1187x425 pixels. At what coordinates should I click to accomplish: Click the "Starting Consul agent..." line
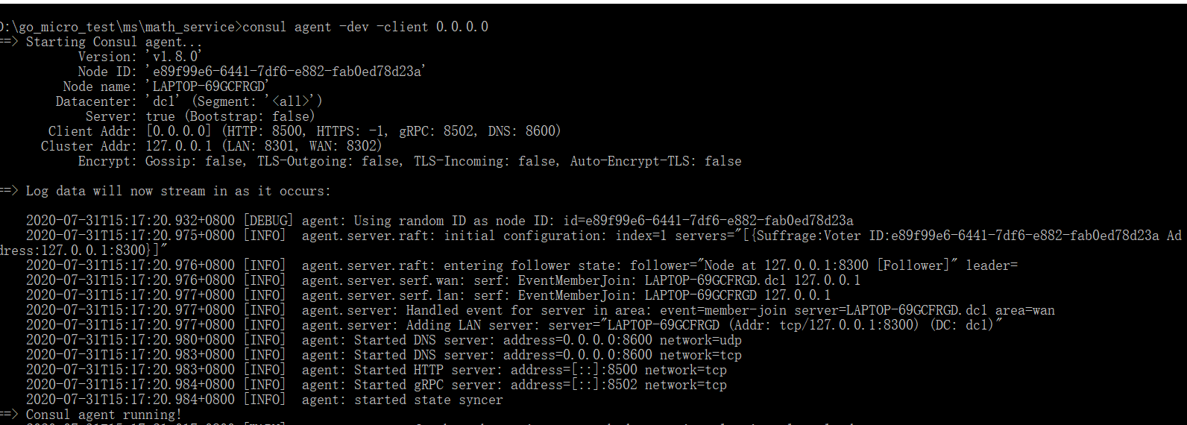click(x=113, y=42)
